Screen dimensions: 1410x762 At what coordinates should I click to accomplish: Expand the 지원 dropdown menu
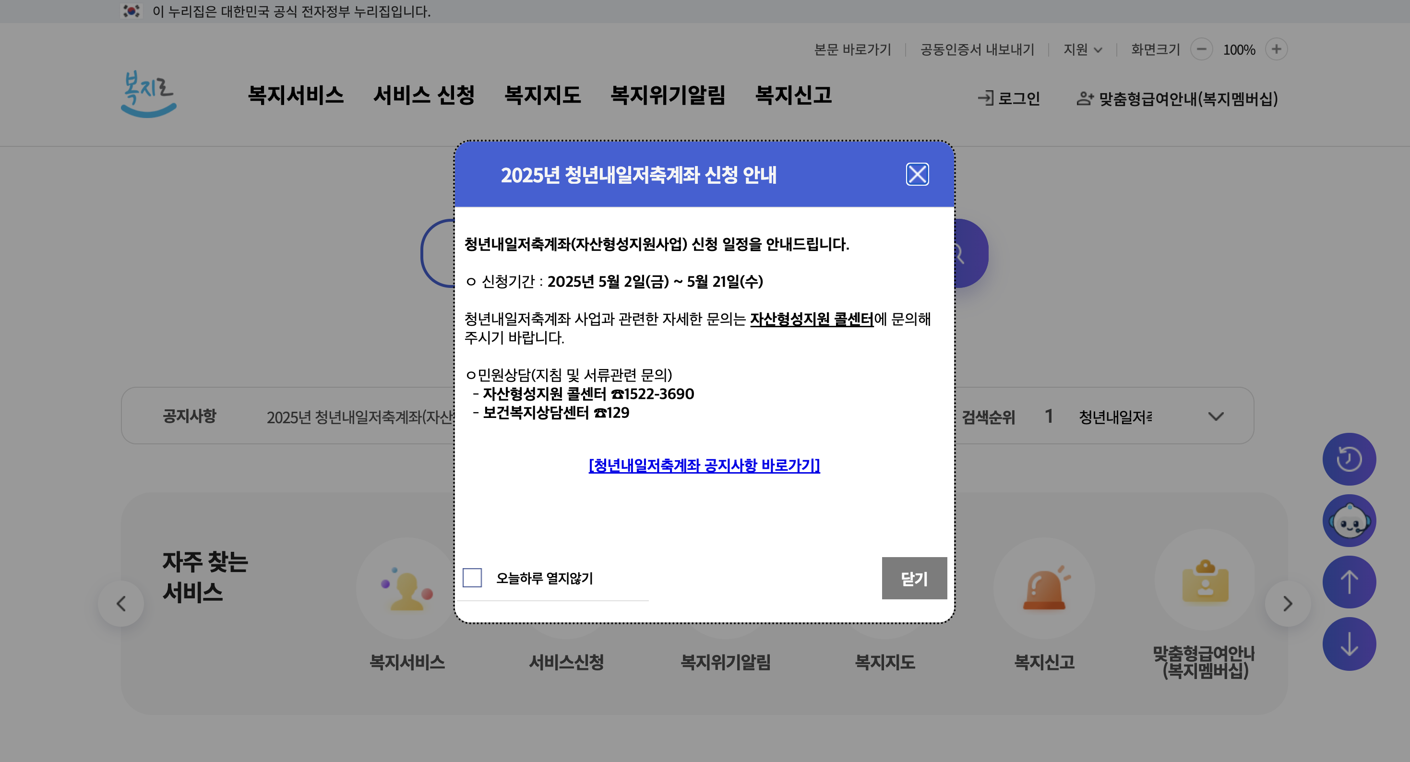(x=1082, y=50)
